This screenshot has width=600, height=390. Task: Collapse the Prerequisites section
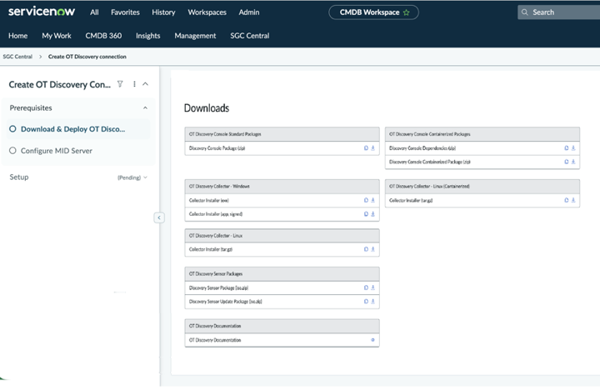[145, 108]
